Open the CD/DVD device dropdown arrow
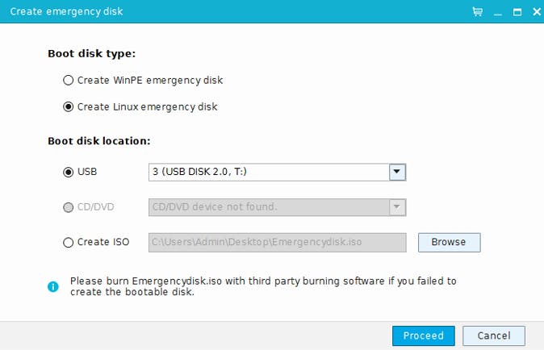This screenshot has height=350, width=544. click(x=396, y=207)
